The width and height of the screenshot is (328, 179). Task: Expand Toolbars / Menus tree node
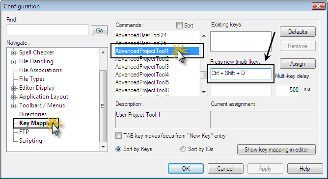(x=13, y=106)
